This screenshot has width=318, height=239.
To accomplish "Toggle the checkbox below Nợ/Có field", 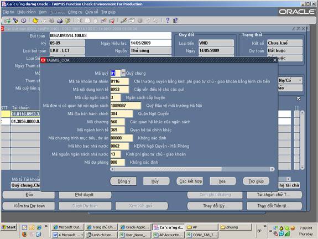I will coord(299,99).
